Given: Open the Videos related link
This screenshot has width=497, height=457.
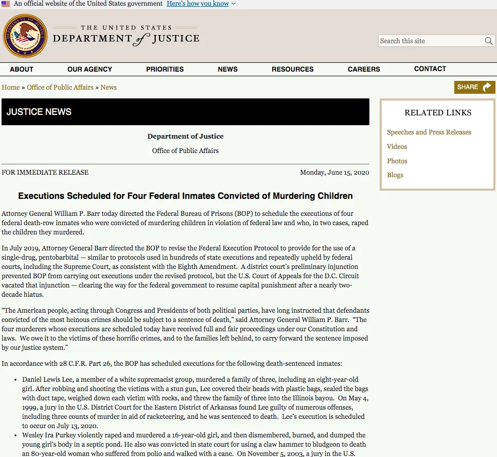Looking at the screenshot, I should click(x=397, y=147).
